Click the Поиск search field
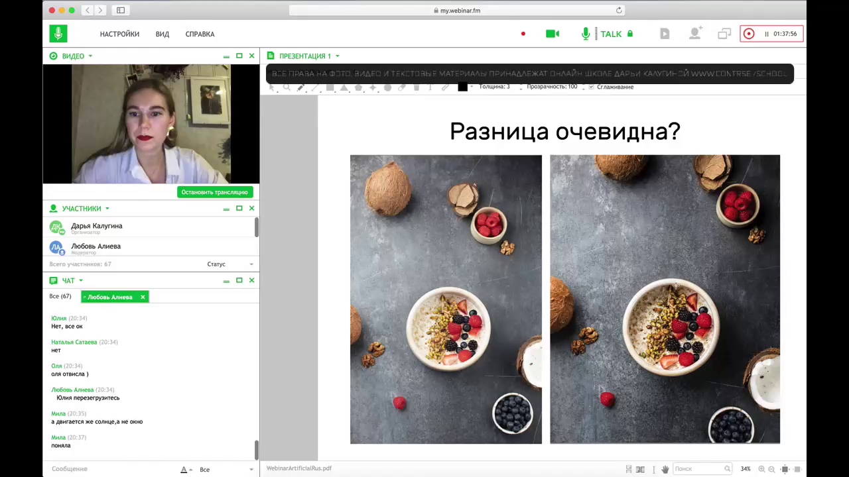 pos(702,469)
